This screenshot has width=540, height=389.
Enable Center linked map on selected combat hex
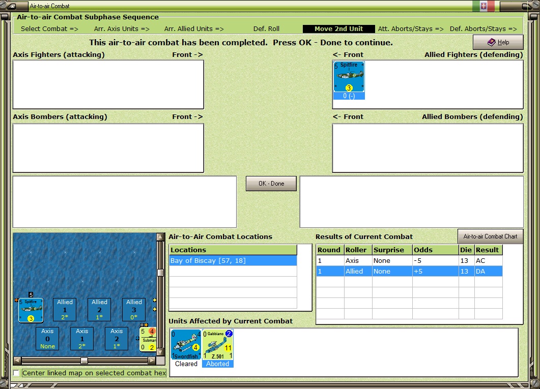[16, 373]
